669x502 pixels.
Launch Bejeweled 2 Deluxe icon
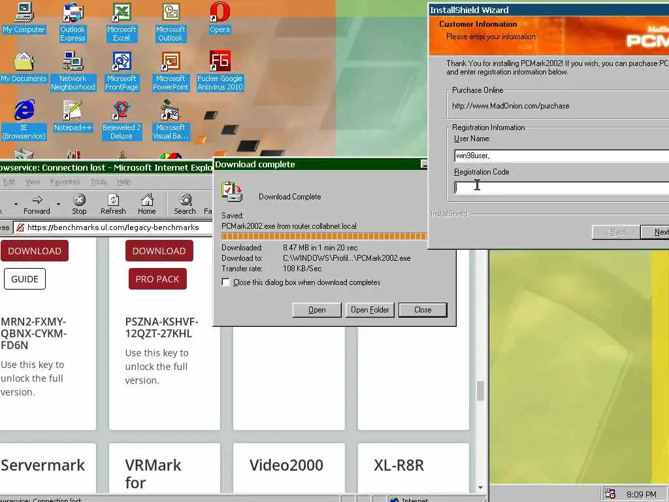point(122,120)
